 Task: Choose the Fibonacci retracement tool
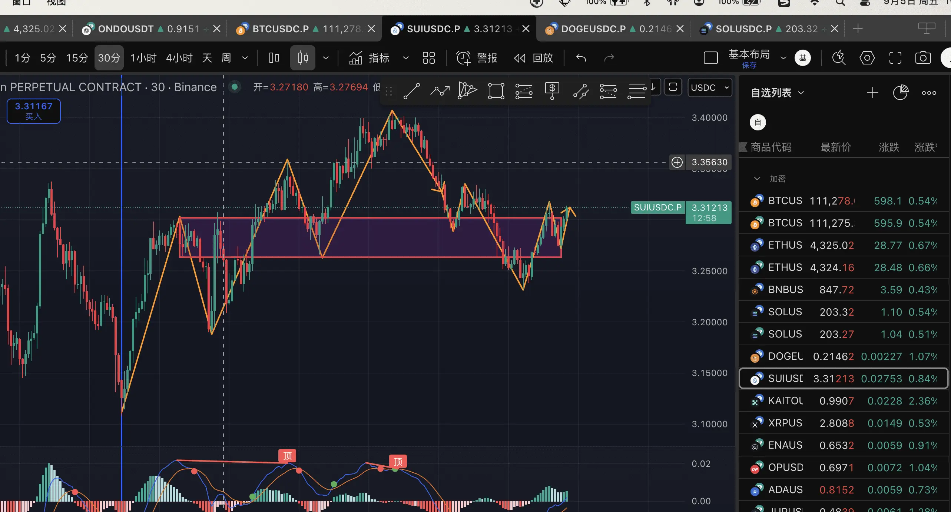click(x=524, y=91)
